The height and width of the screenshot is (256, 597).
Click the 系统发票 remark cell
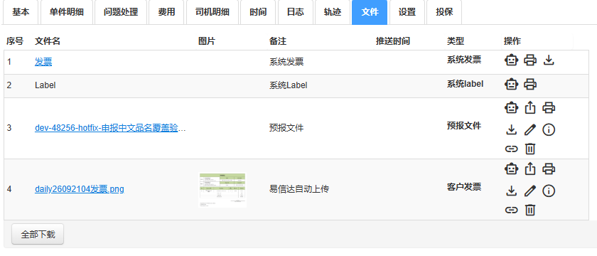[x=286, y=62]
